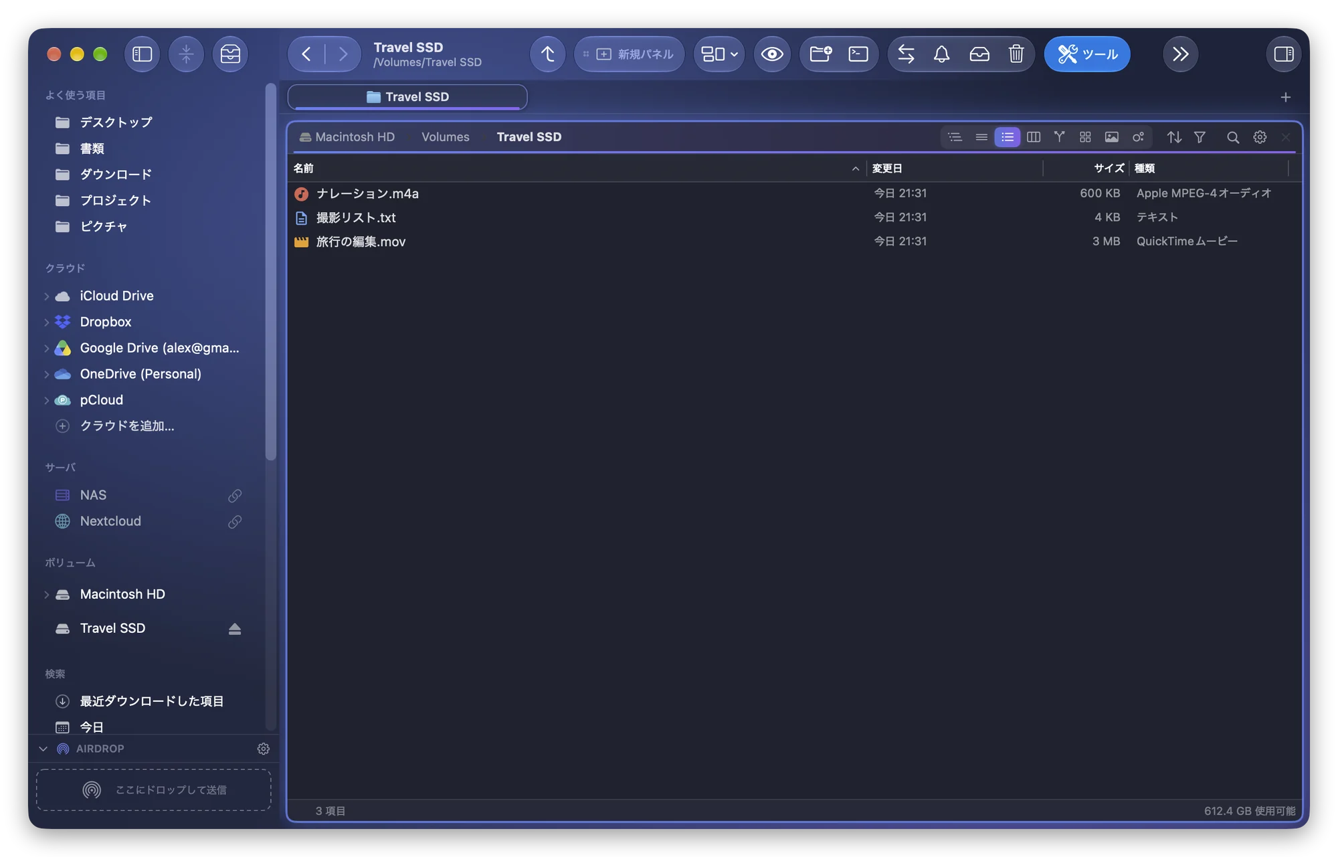Collapse the AIRDROP section chevron

43,749
